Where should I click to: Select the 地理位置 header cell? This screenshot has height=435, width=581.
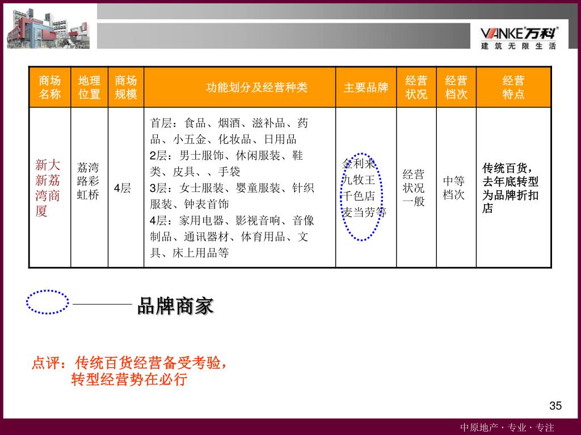click(89, 87)
